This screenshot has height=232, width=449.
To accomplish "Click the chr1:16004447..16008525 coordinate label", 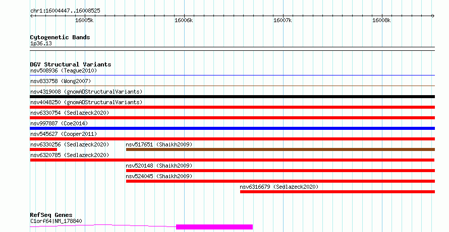I will tap(65, 11).
